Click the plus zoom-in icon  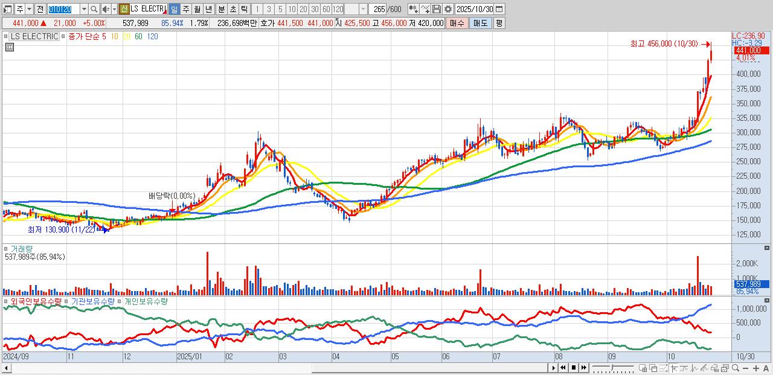[x=756, y=368]
